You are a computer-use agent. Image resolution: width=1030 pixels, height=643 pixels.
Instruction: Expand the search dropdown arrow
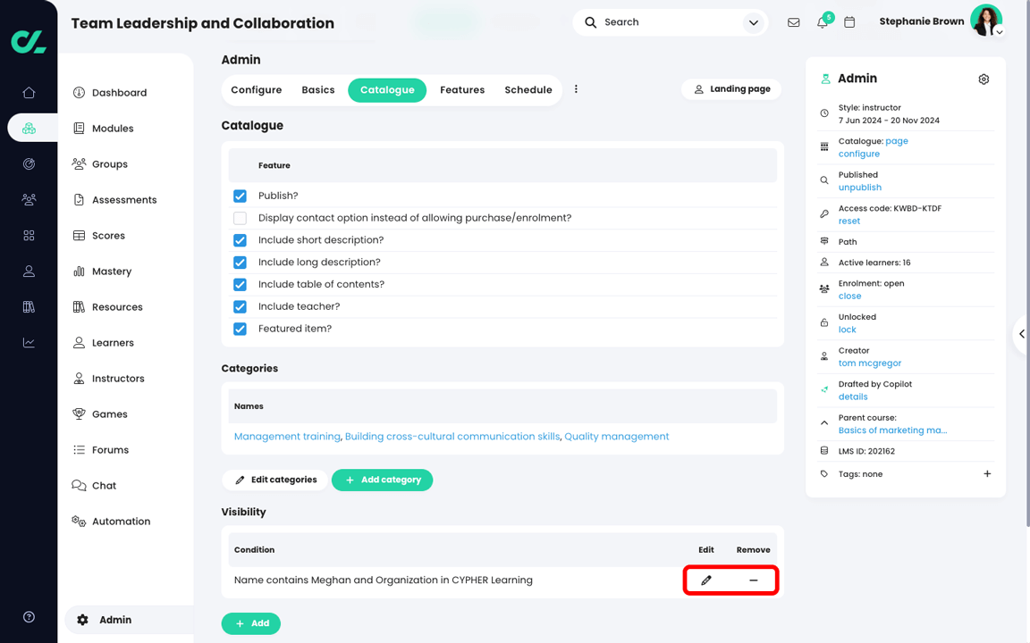click(754, 22)
